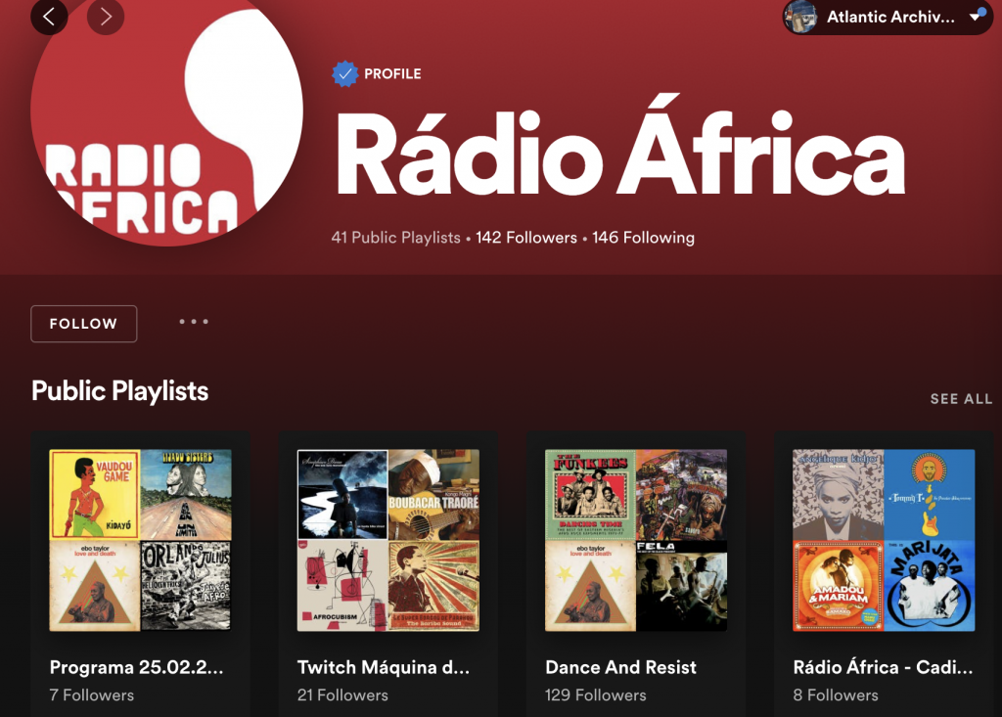The width and height of the screenshot is (1002, 717).
Task: Click the Twitch Máquina playlist title
Action: click(x=384, y=667)
